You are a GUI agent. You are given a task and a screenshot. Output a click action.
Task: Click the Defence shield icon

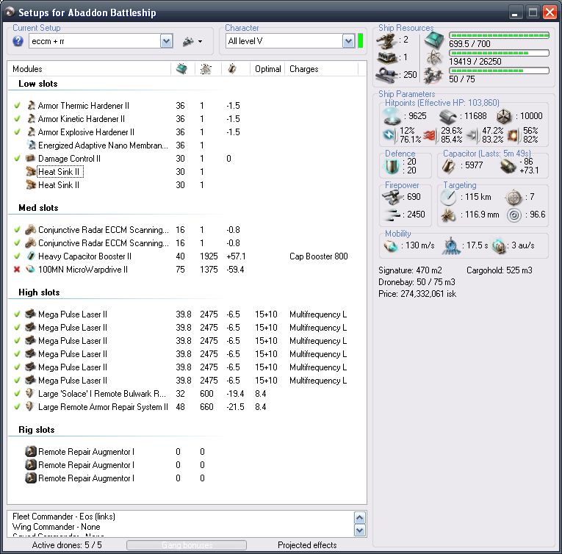coord(392,166)
